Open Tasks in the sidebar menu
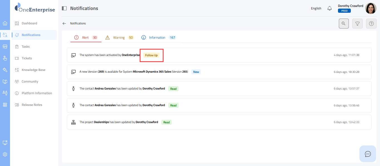The width and height of the screenshot is (380, 166). point(26,47)
